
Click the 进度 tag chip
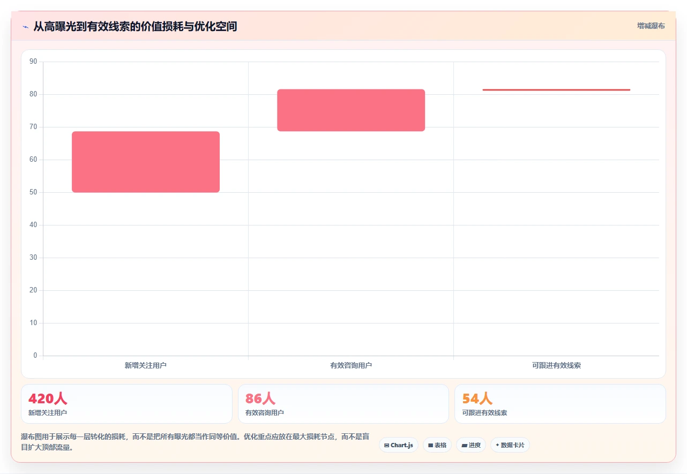coord(471,445)
